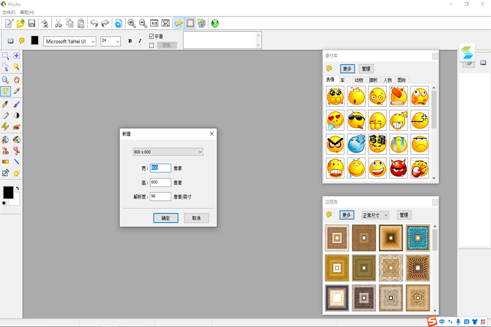Uncheck the 平滑 smoothing checkbox
491x327 pixels.
pos(152,37)
